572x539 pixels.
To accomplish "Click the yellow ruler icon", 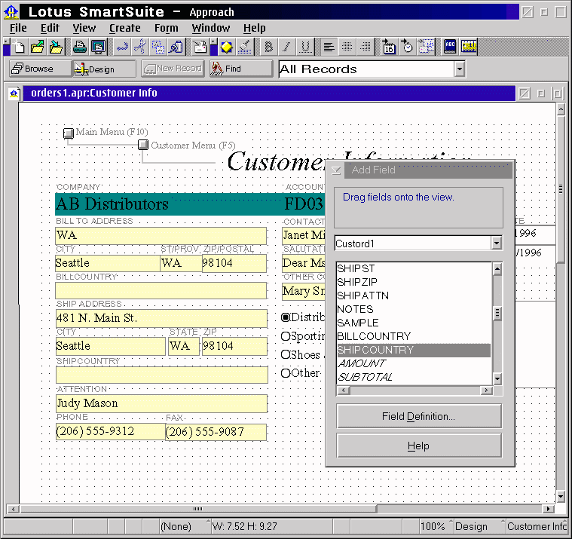I will coord(469,47).
